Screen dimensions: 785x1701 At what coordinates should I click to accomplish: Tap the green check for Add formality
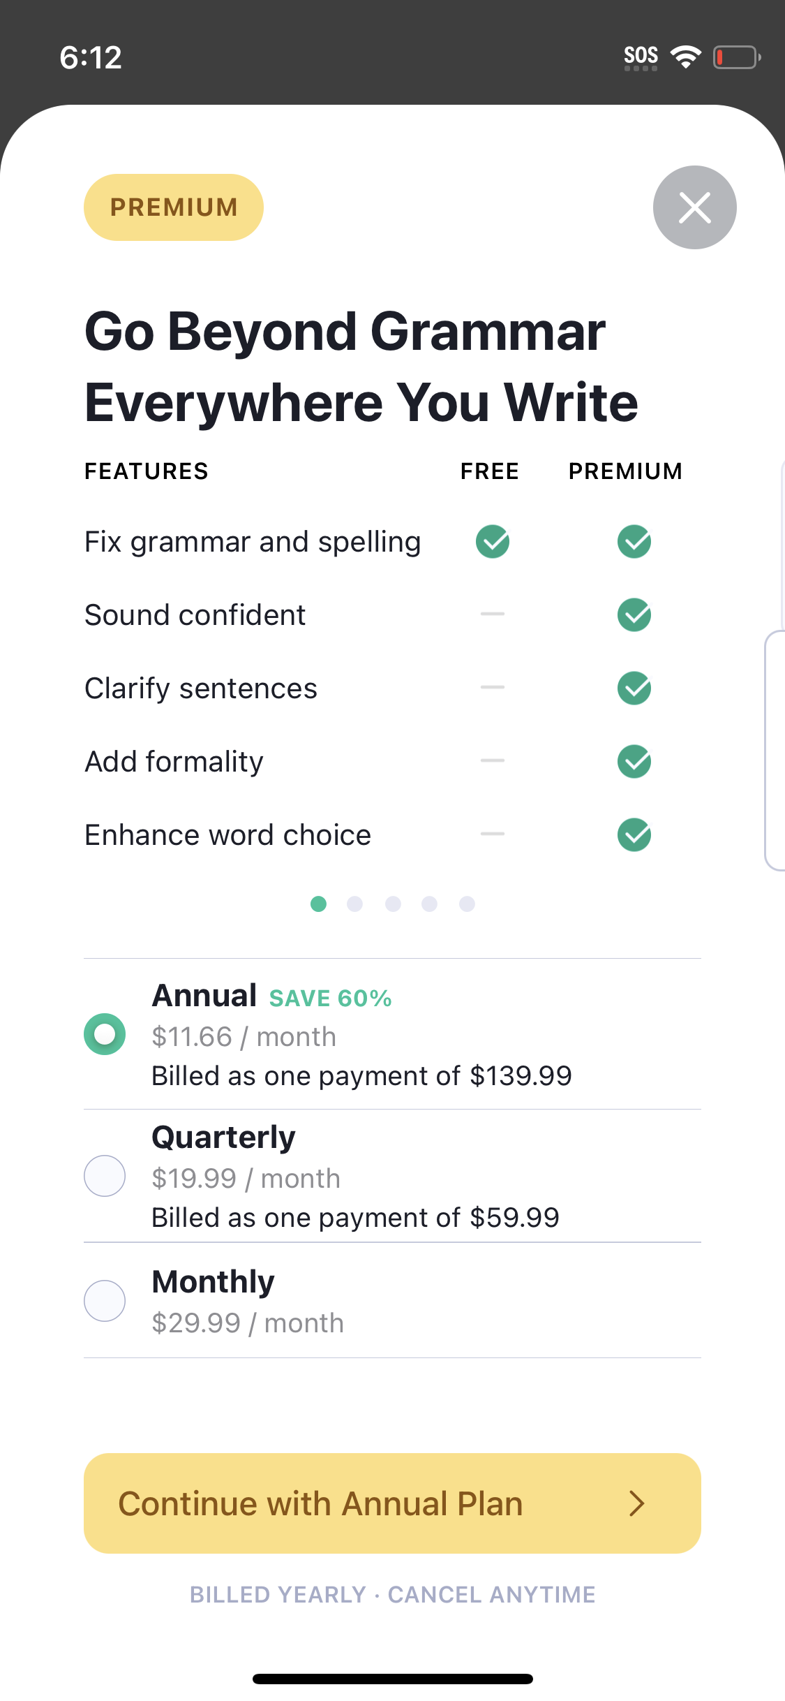[x=634, y=761]
